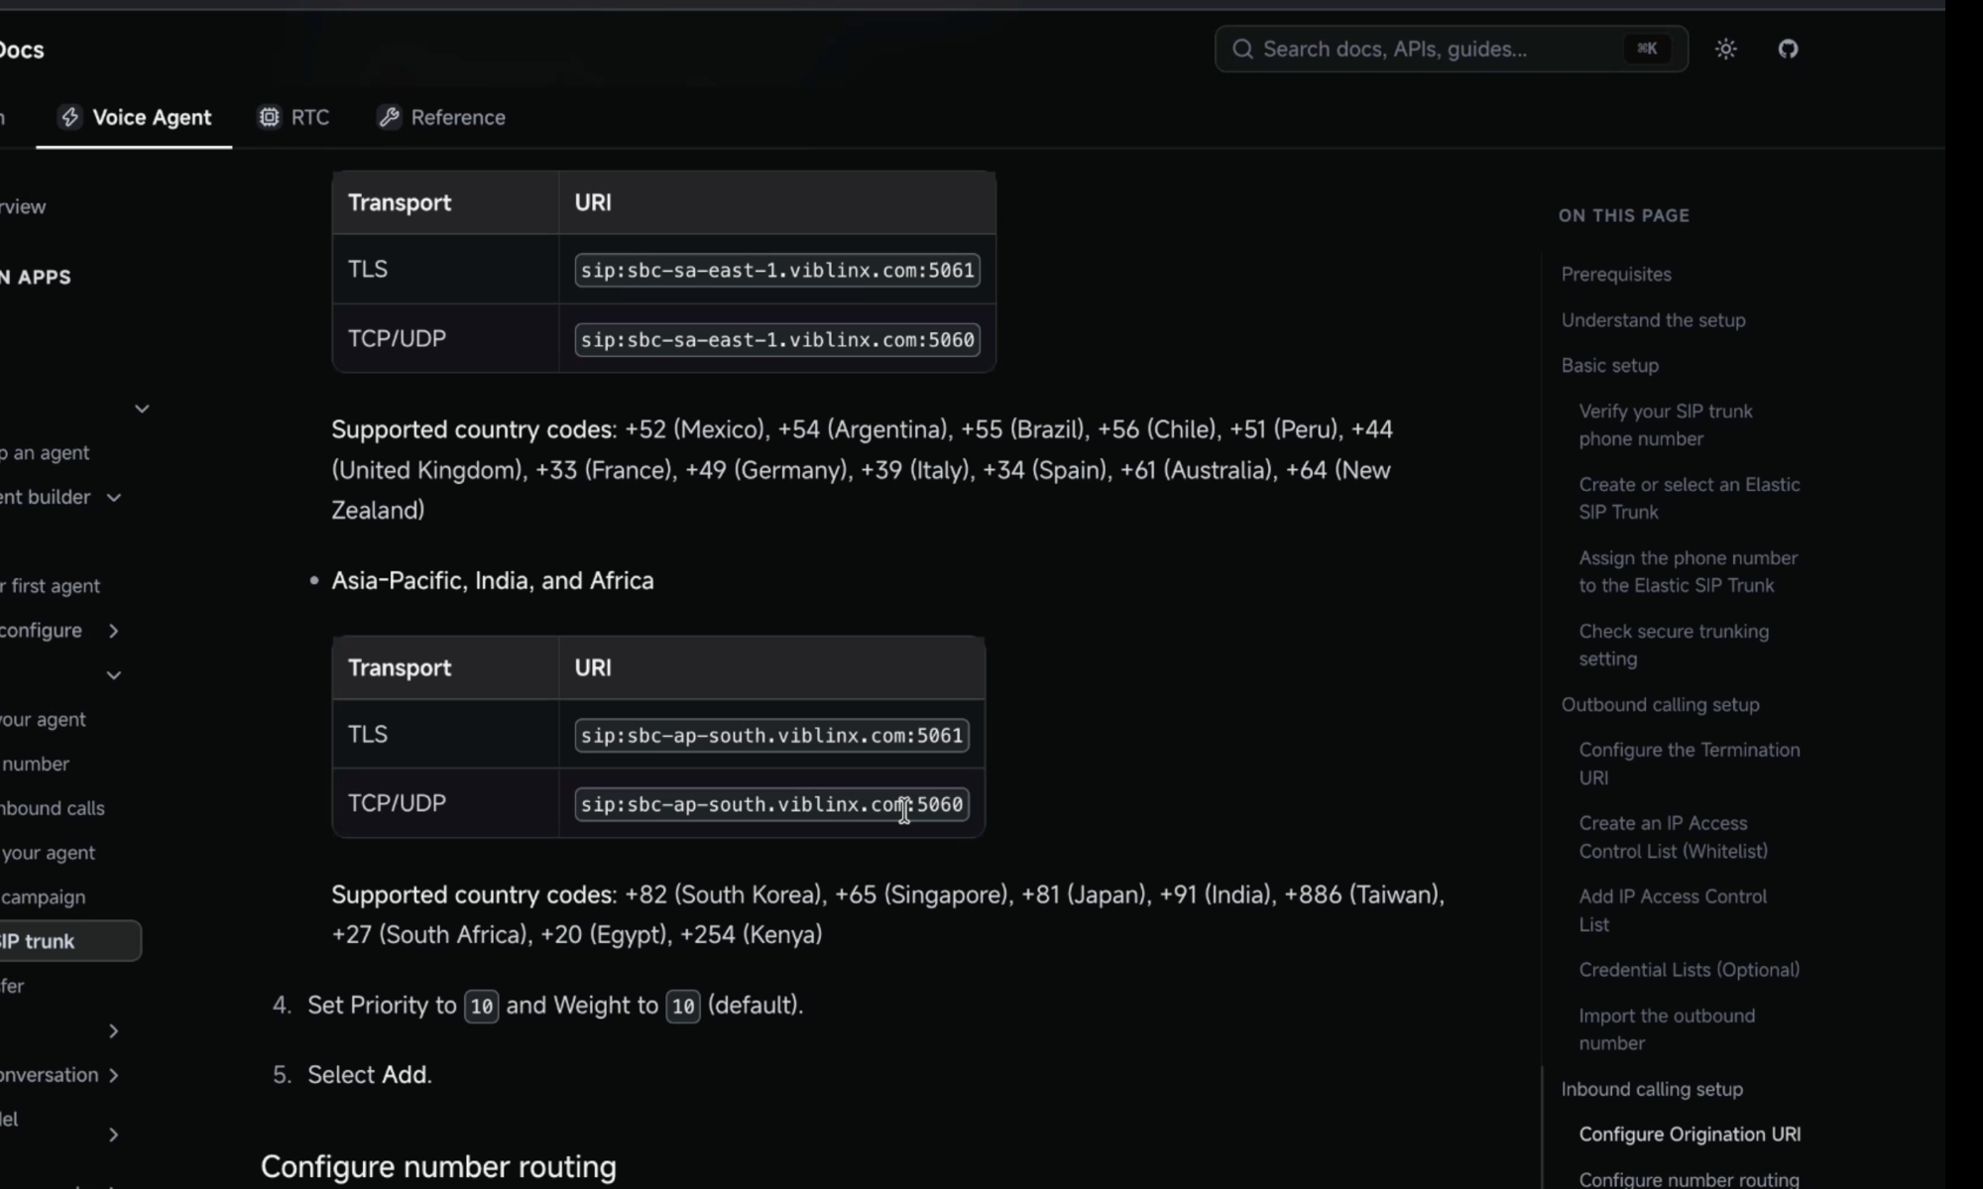Collapse the chevron above 'your agent'
Viewport: 1983px width, 1189px height.
click(x=114, y=675)
